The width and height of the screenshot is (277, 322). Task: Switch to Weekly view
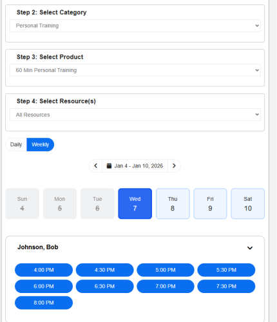coord(41,144)
